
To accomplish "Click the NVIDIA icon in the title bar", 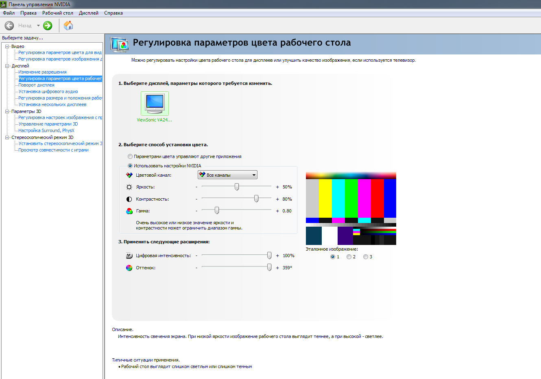I will pyautogui.click(x=4, y=4).
